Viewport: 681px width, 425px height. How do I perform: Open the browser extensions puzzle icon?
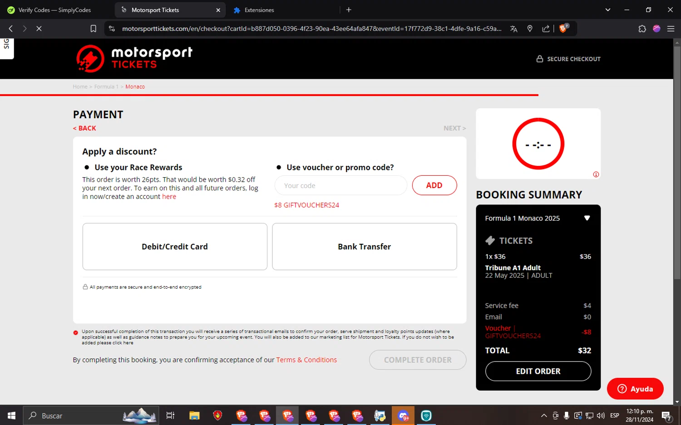click(642, 29)
